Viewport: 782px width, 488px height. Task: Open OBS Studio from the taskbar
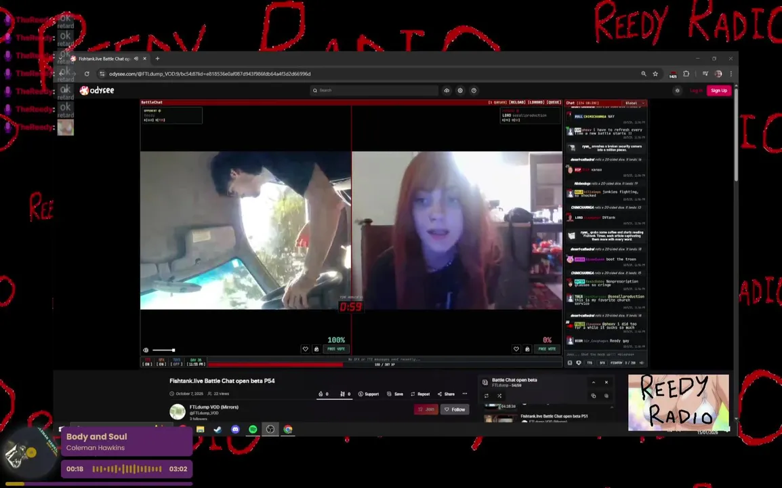point(270,429)
